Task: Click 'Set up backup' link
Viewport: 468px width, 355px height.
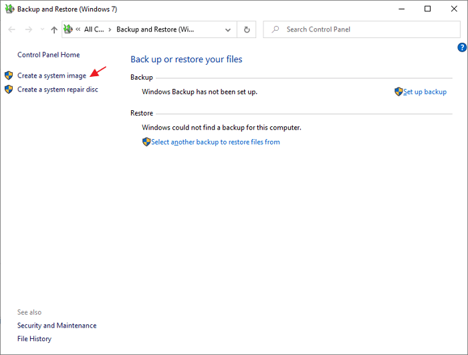Action: point(425,92)
